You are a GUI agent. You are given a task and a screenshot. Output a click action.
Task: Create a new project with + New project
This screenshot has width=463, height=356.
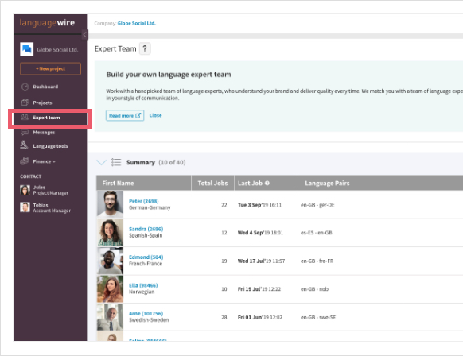[x=50, y=68]
